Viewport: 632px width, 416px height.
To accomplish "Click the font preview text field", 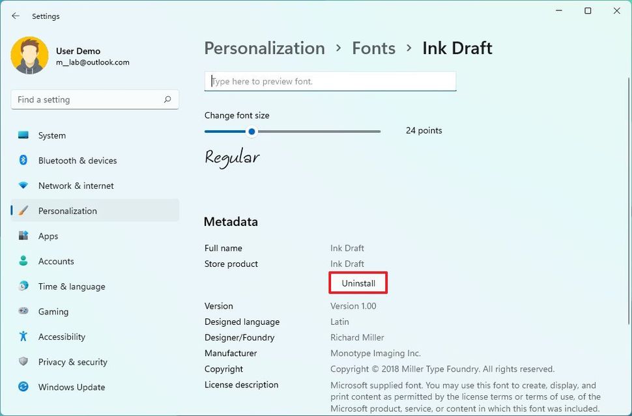I will point(330,81).
